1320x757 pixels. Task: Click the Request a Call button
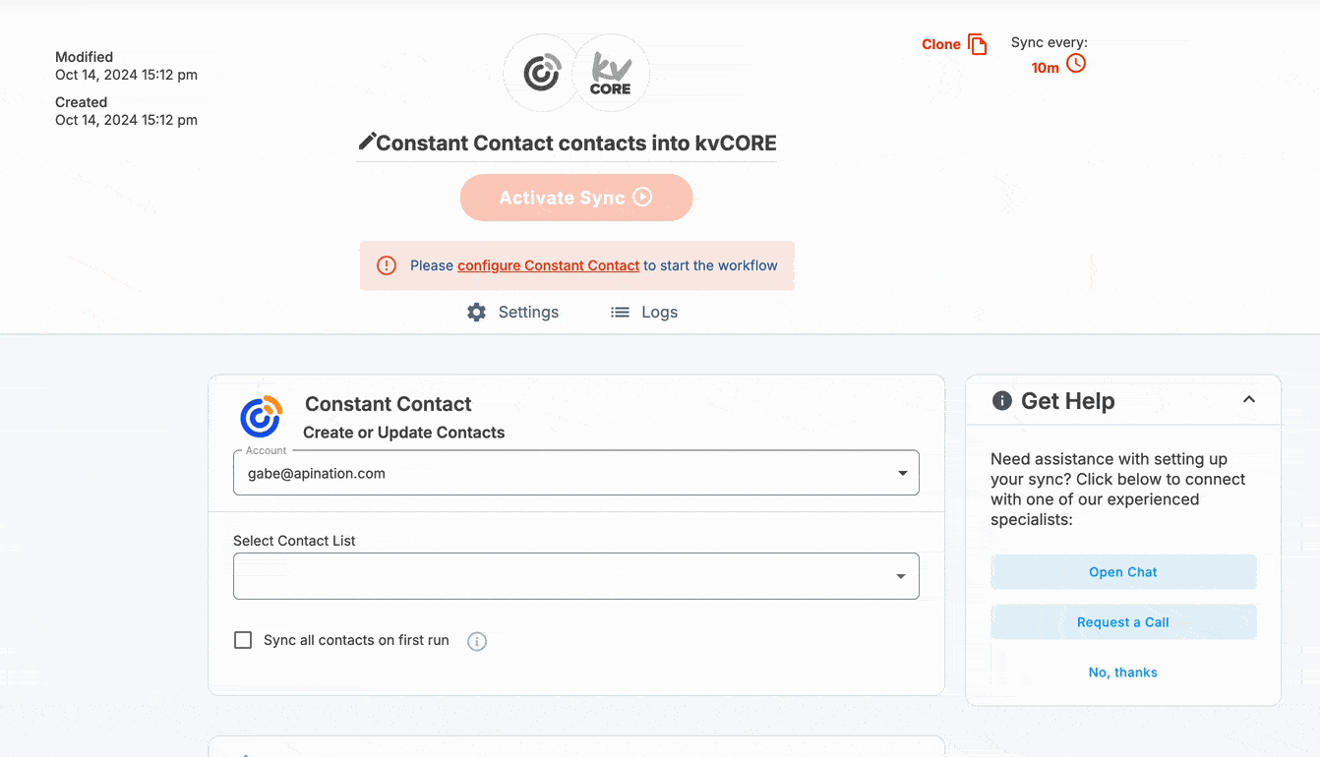coord(1123,622)
